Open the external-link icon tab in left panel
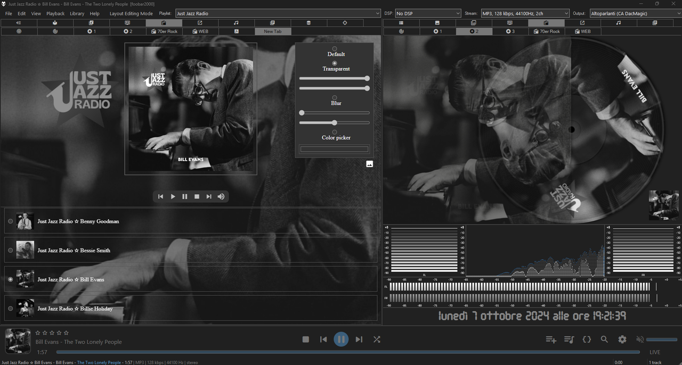 coord(200,23)
